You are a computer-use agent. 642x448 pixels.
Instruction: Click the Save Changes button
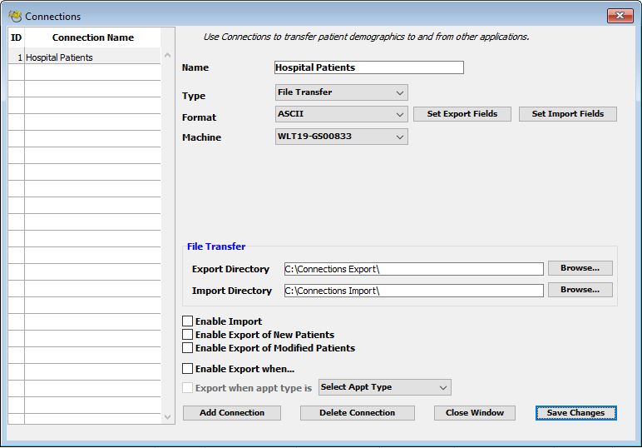point(575,413)
